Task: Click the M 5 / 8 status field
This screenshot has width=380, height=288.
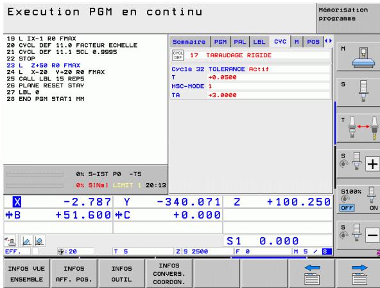Action: click(312, 251)
